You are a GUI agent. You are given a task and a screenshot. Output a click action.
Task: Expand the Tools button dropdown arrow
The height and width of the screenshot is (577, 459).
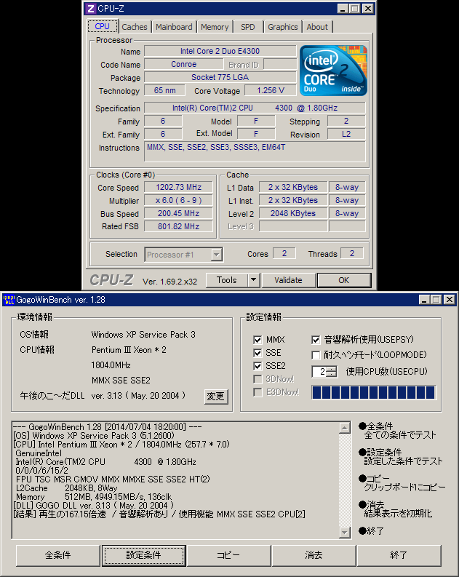253,280
